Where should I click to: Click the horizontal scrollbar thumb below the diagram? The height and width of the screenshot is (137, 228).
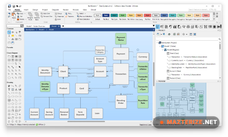pos(86,122)
